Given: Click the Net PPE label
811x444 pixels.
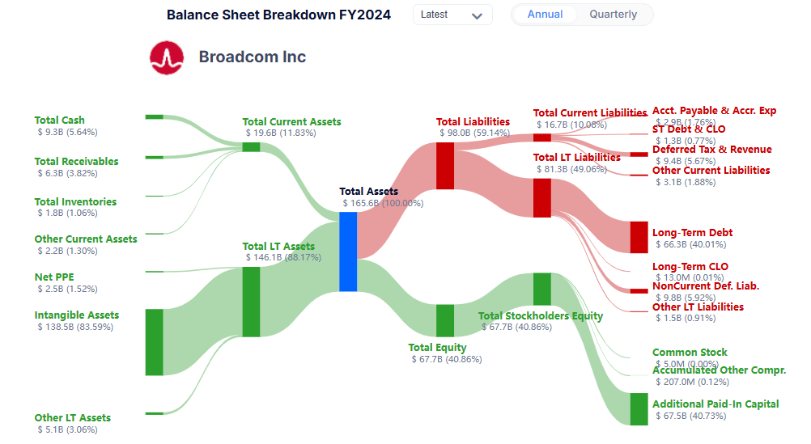Looking at the screenshot, I should coord(54,277).
